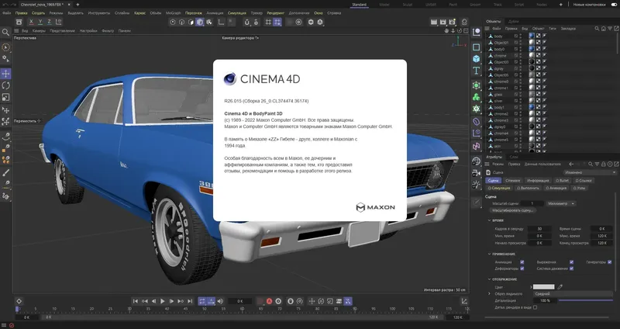
Task: Open the Изменено mode dropdown
Action: [x=591, y=172]
